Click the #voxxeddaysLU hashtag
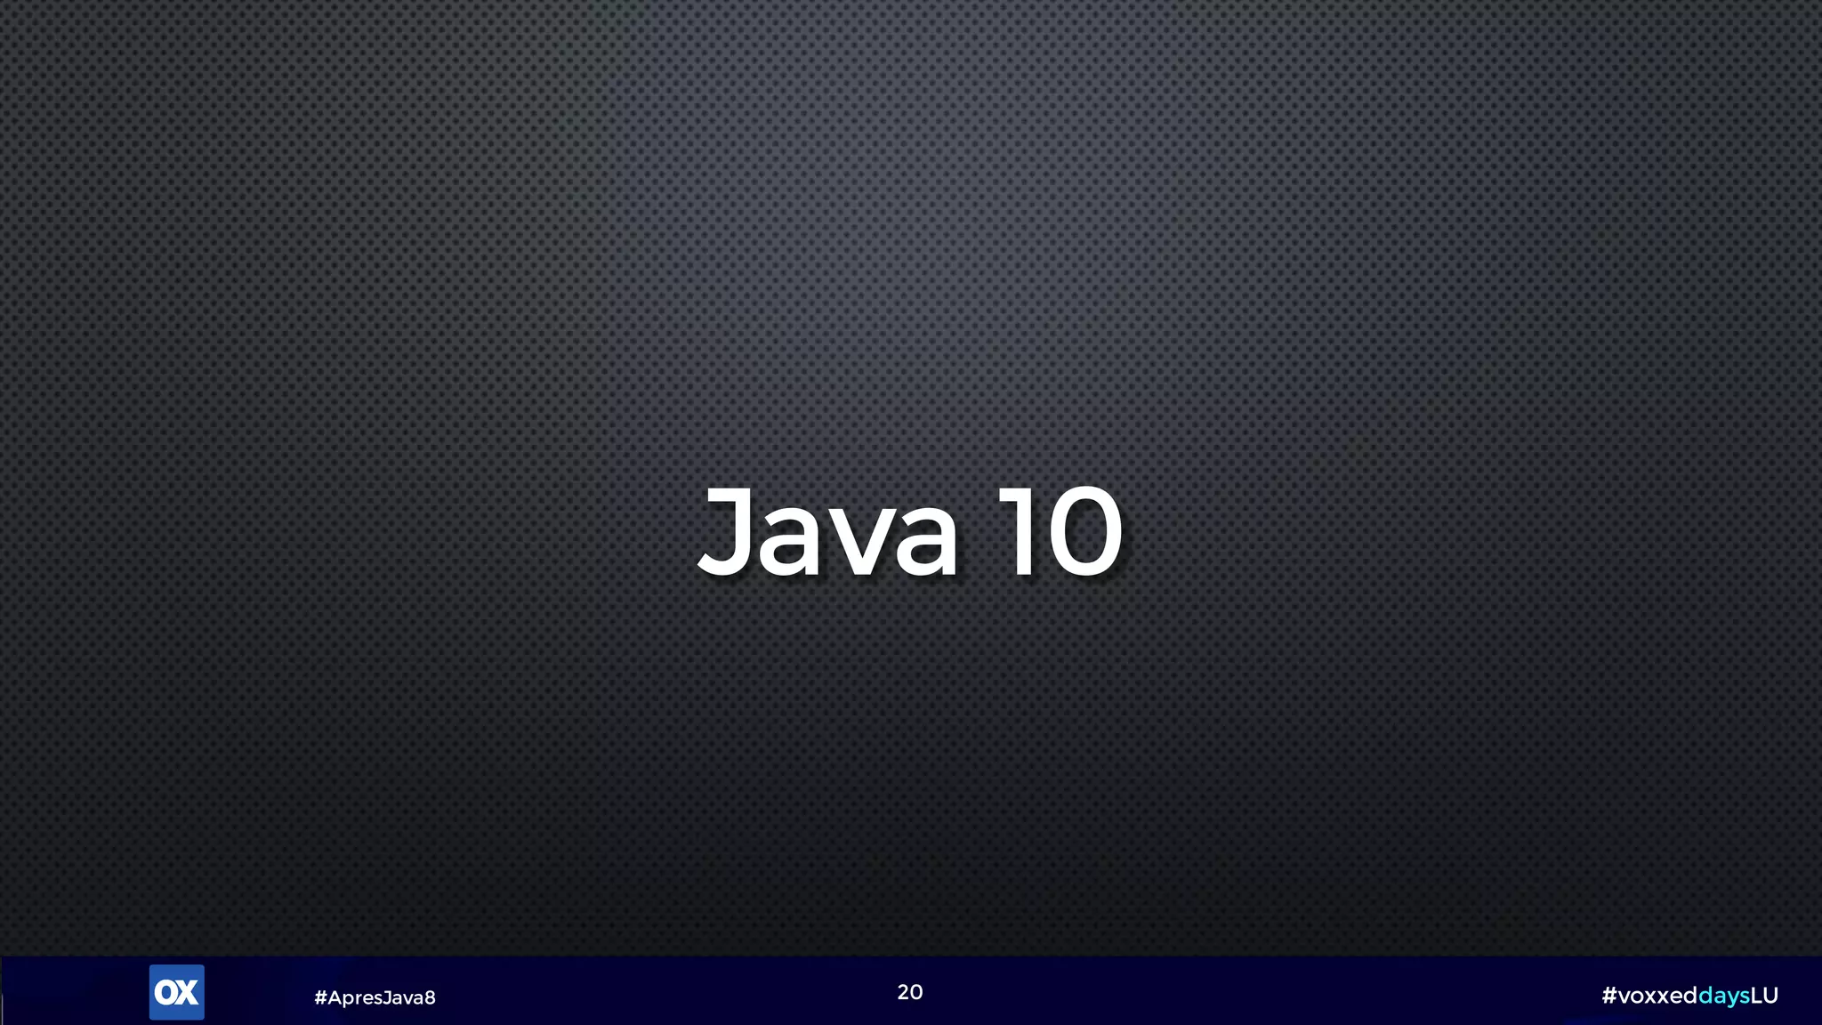Viewport: 1822px width, 1025px height. pyautogui.click(x=1689, y=996)
